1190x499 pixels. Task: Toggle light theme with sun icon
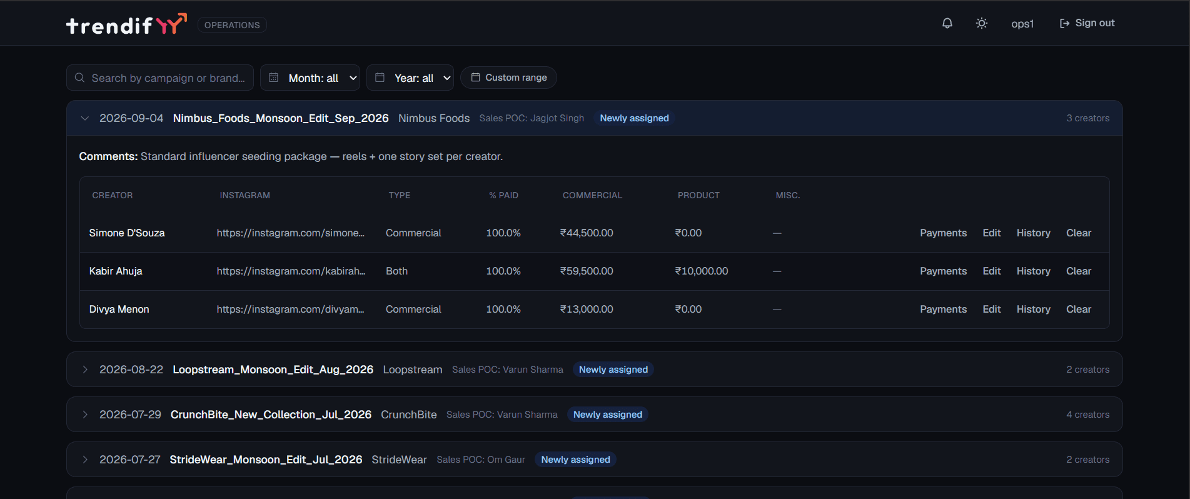[982, 23]
